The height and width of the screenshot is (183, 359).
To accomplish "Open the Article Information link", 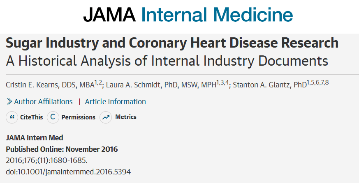I will pyautogui.click(x=115, y=102).
